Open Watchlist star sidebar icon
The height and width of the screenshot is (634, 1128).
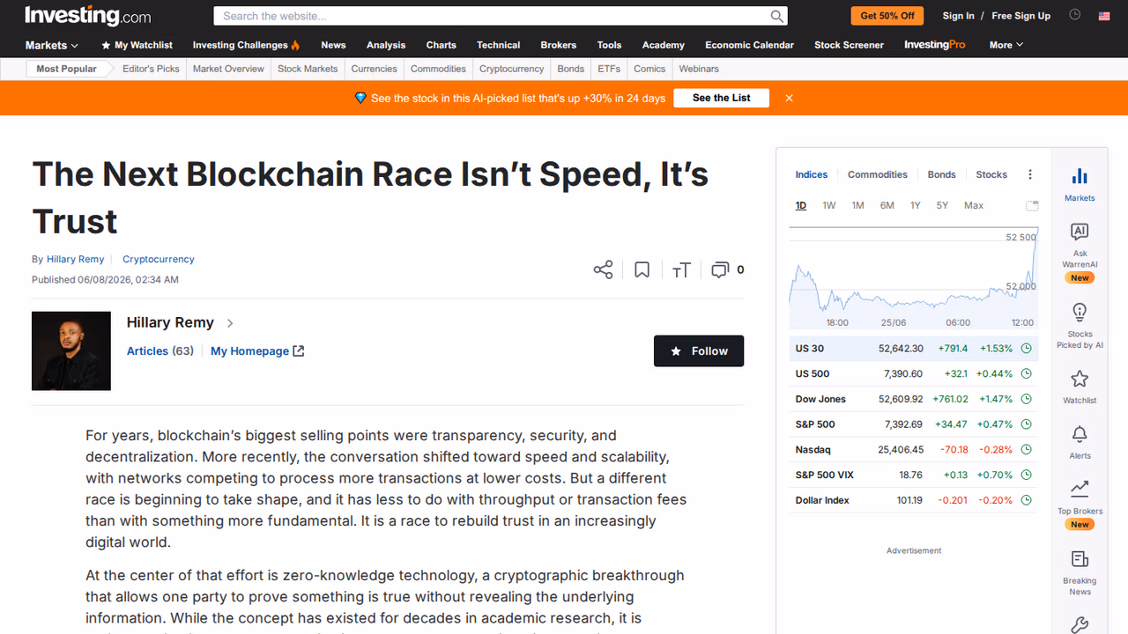[x=1080, y=387]
